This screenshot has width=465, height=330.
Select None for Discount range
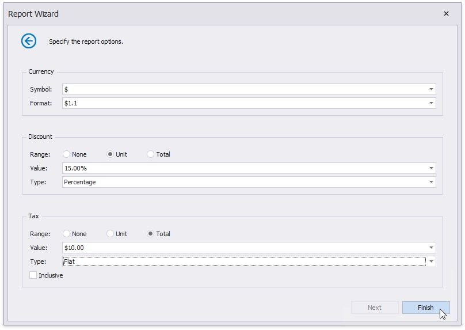click(x=67, y=154)
